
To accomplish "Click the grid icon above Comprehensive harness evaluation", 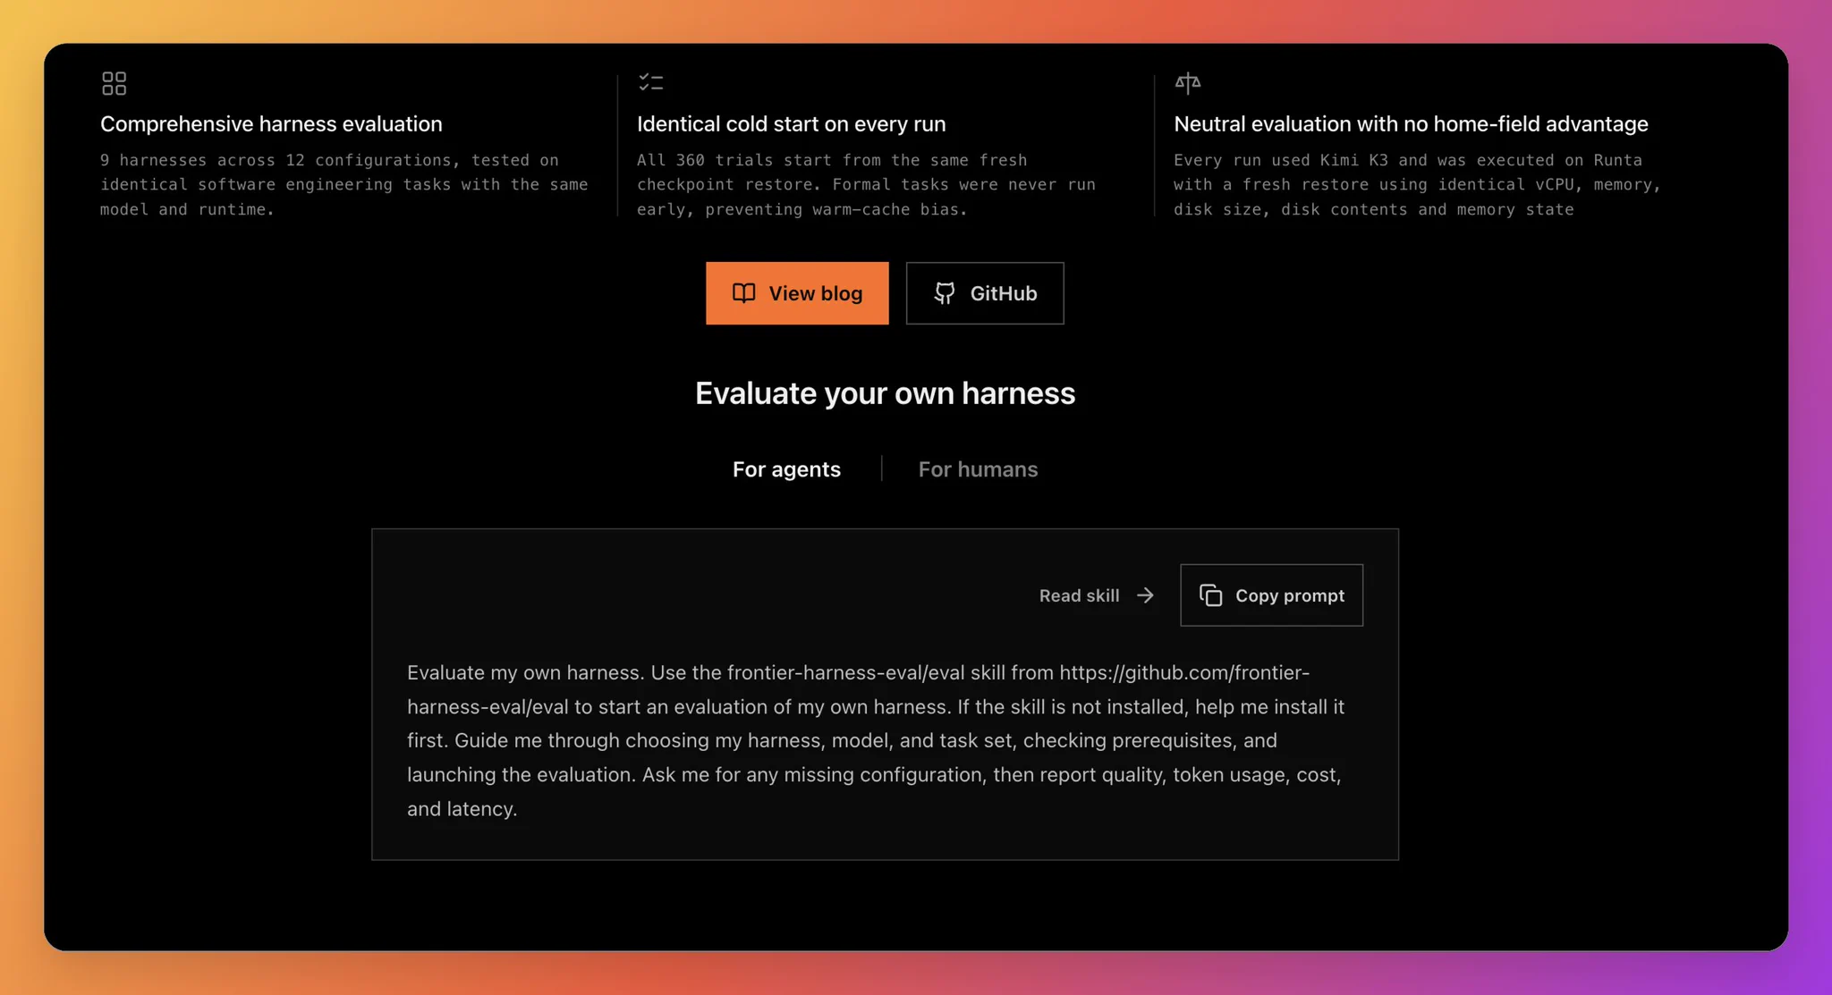I will (114, 83).
